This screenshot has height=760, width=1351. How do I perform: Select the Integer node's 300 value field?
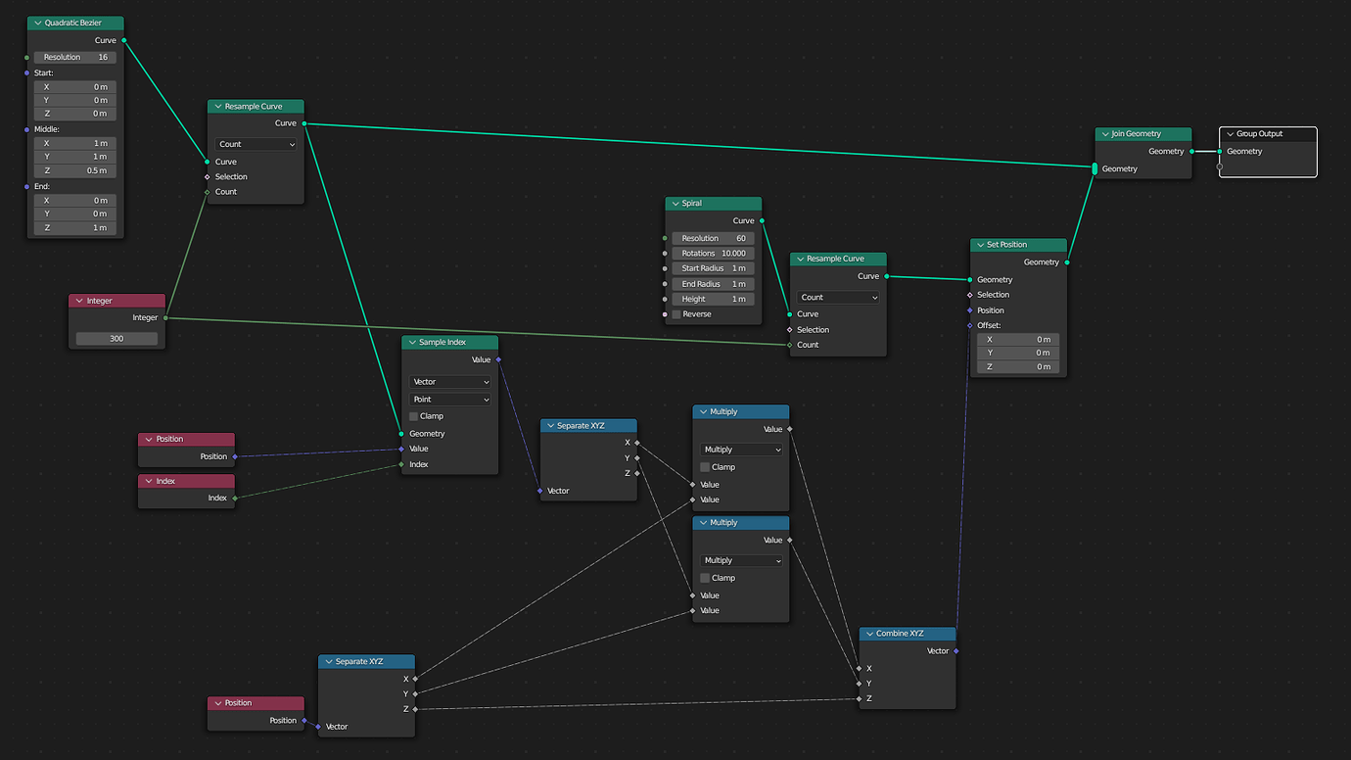click(117, 339)
